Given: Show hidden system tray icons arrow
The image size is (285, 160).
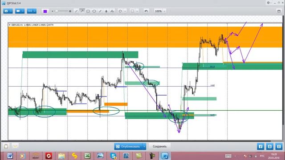Looking at the screenshot, I should (235, 156).
